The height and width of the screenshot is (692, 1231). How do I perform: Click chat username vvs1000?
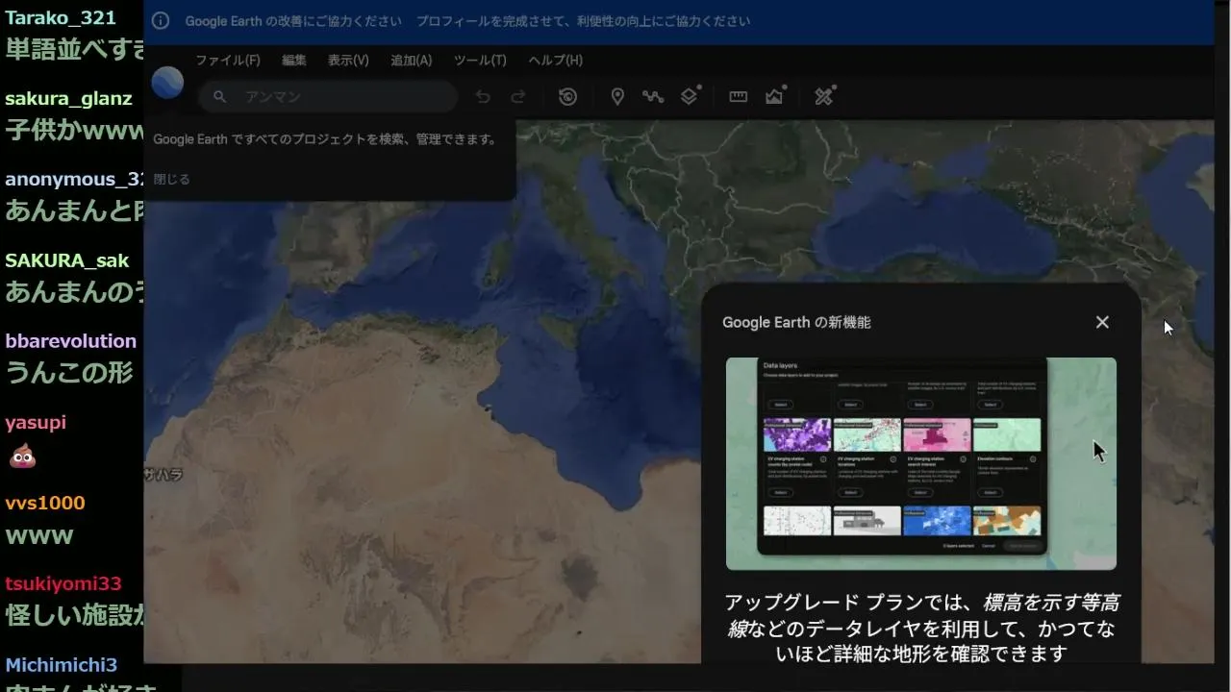45,503
